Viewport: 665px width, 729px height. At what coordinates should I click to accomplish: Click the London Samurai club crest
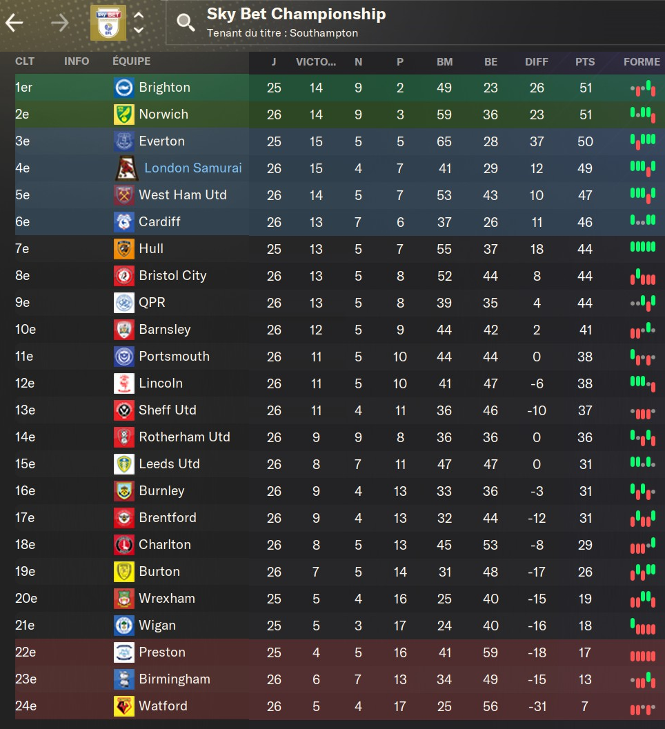126,168
